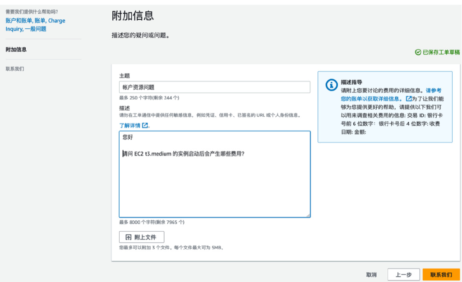
Task: Click inside the 主题 subject field
Action: [x=214, y=86]
